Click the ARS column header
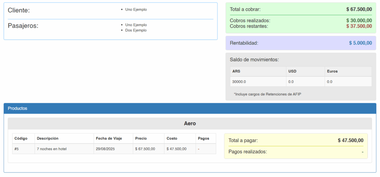The height and width of the screenshot is (177, 380). [x=236, y=71]
